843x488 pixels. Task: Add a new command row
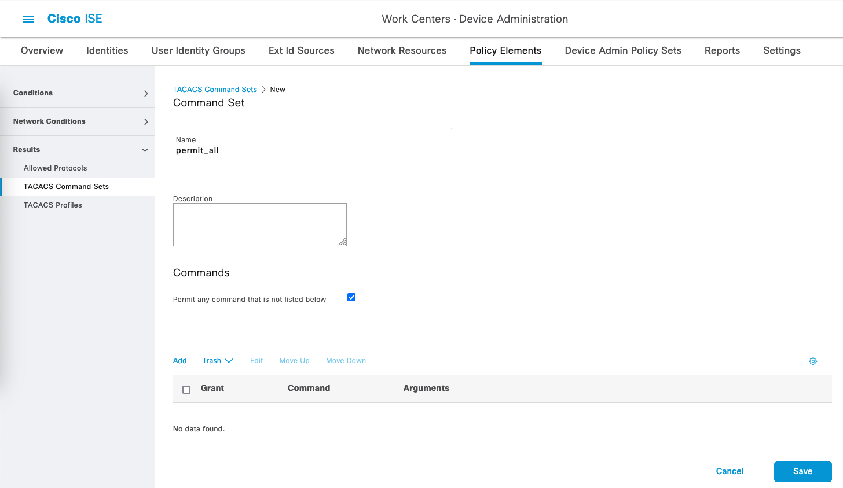[179, 361]
